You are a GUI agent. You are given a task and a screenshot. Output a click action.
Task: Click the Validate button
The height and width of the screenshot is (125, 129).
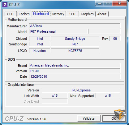pos(89,118)
